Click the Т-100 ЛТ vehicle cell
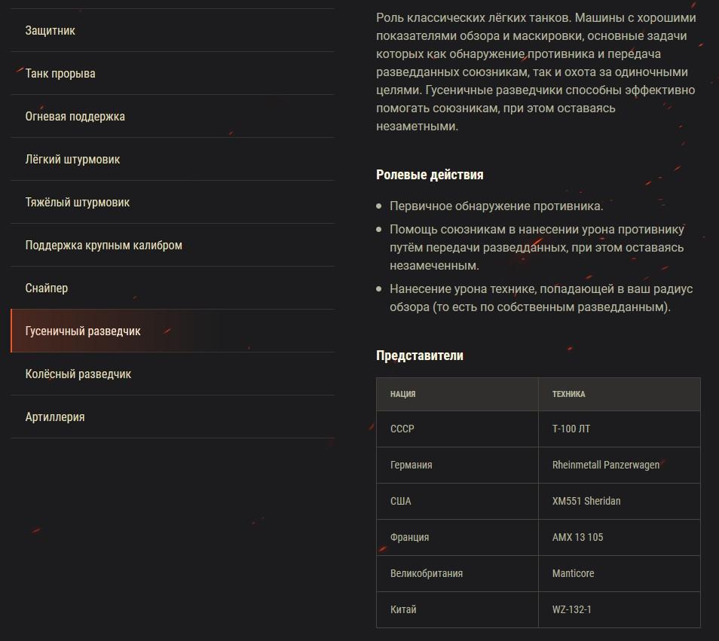The height and width of the screenshot is (641, 719). [571, 429]
